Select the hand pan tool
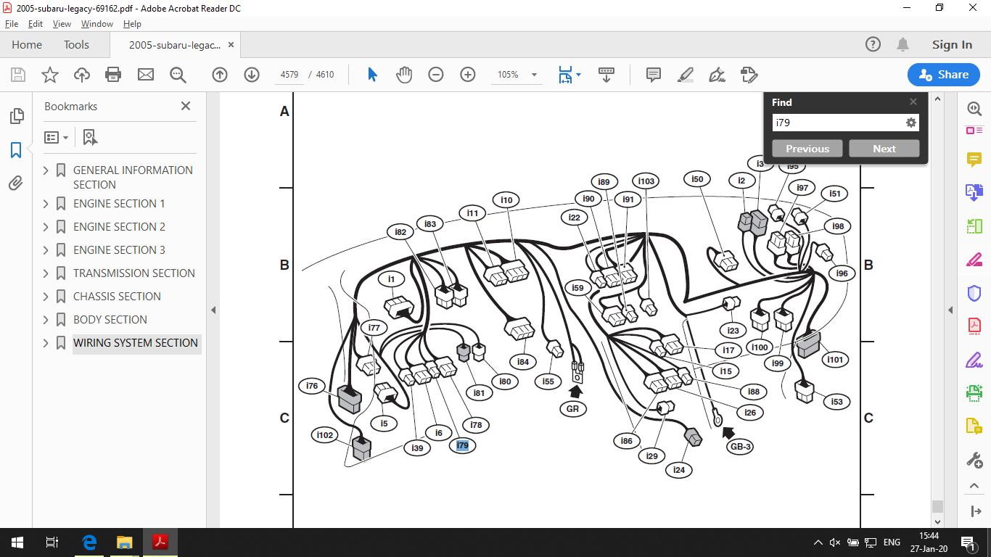The height and width of the screenshot is (557, 991). pyautogui.click(x=404, y=75)
